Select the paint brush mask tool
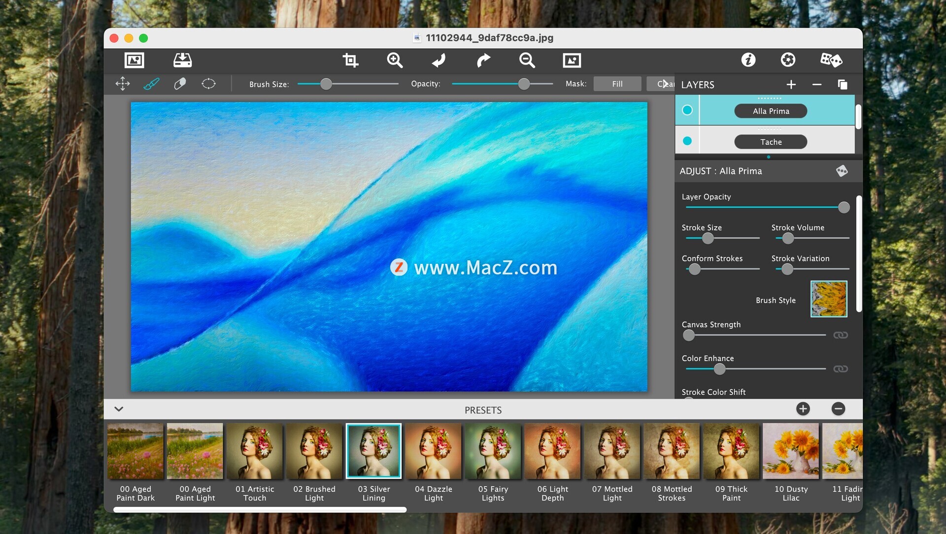The width and height of the screenshot is (946, 534). coord(151,84)
